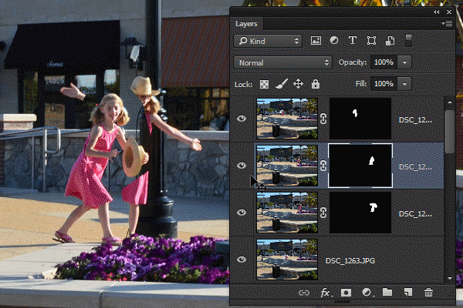
Task: Click the Lock all padlock icon
Action: click(316, 84)
